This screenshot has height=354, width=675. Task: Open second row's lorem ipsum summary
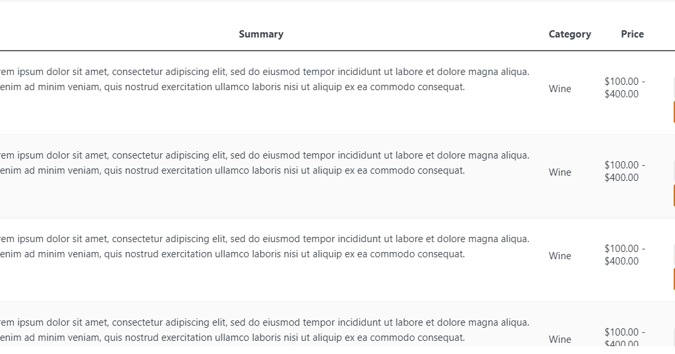[265, 163]
